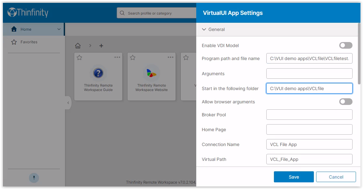Click the home breadcrumb icon
This screenshot has height=189, width=363.
(x=78, y=46)
